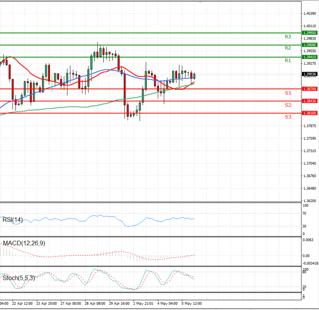Click the 1.38430 support price tag
This screenshot has height=310, width=319.
point(309,101)
